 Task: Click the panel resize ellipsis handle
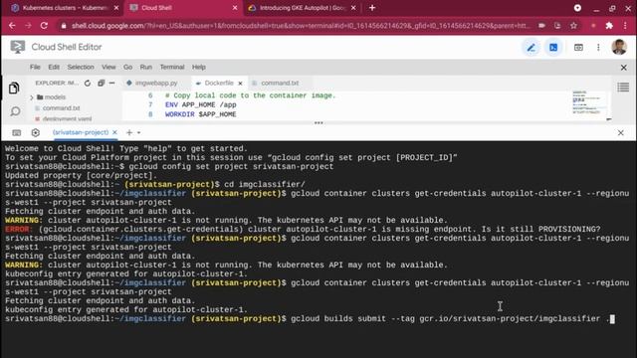(x=318, y=122)
